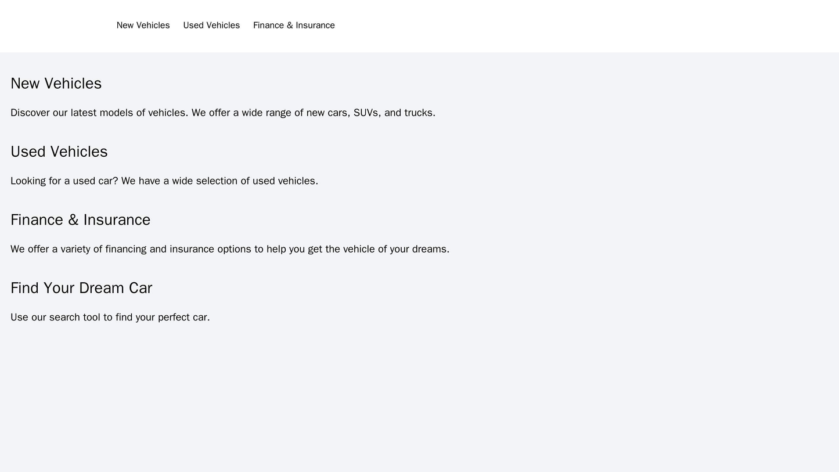Viewport: 839px width, 472px height.
Task: Click the paragraph starting "Discover our latest models"
Action: (222, 113)
